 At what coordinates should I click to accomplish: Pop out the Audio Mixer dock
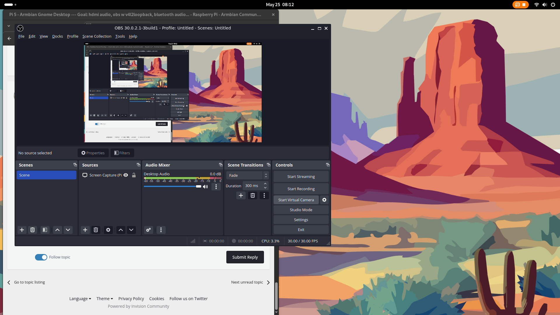click(220, 165)
